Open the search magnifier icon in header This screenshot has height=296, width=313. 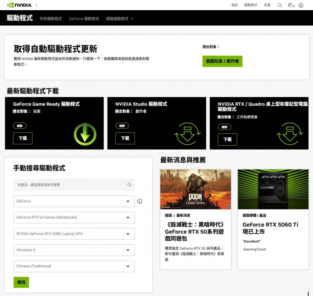[x=280, y=5]
